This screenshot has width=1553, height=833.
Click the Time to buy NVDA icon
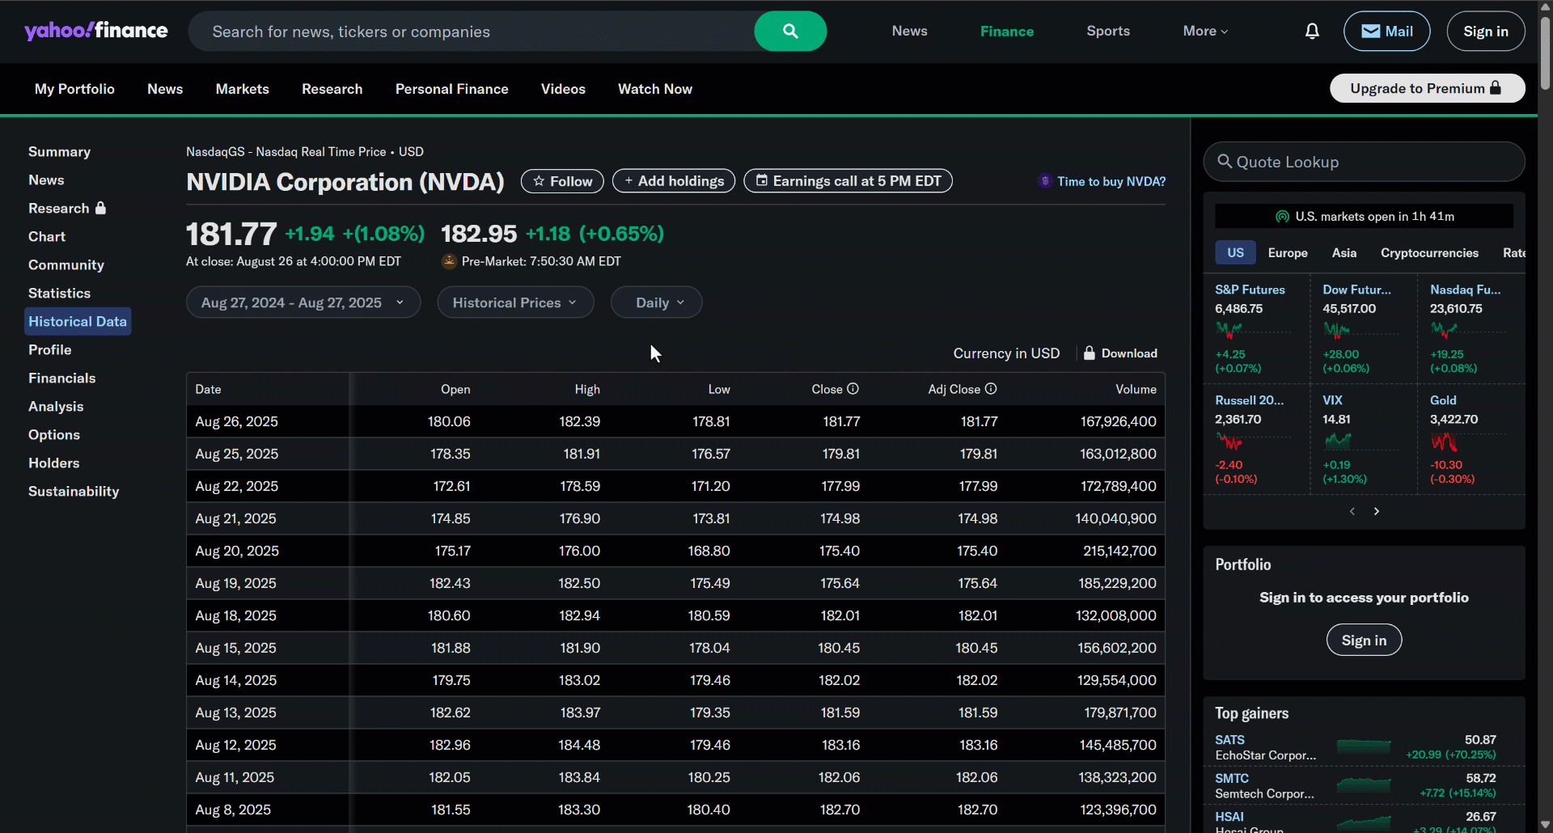(1045, 181)
